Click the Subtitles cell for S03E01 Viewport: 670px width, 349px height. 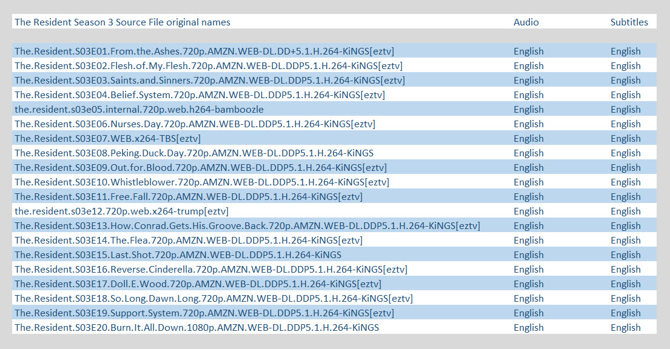coord(626,52)
